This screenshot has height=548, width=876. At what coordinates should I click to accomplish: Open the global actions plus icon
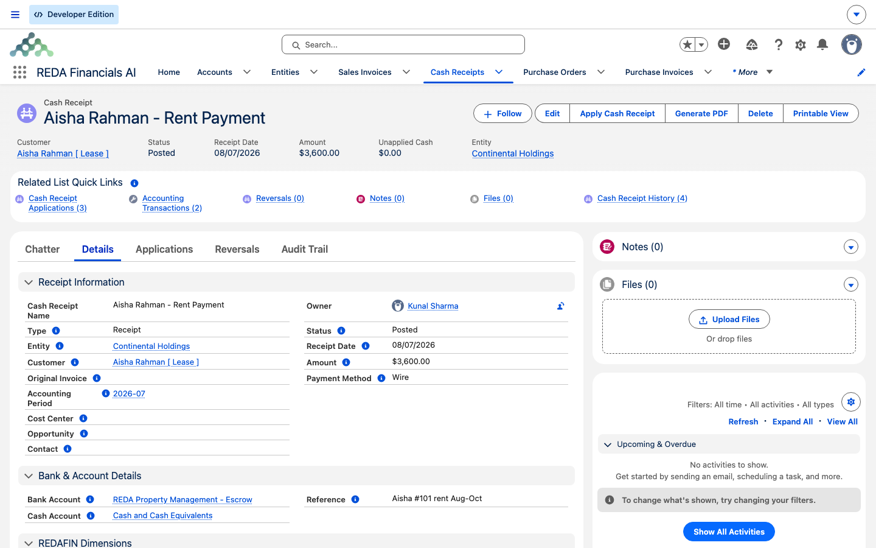724,44
